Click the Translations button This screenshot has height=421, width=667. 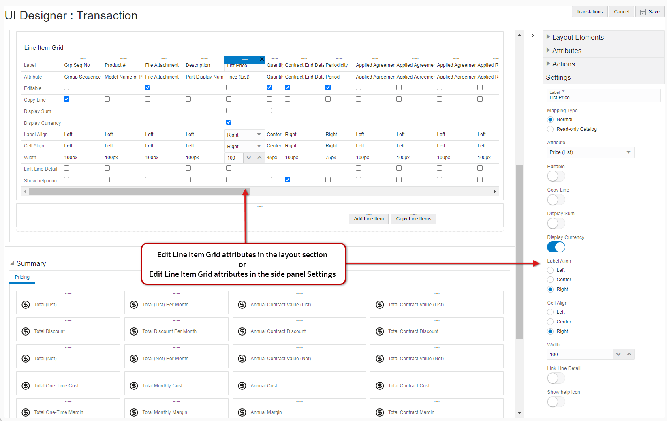[x=589, y=12]
